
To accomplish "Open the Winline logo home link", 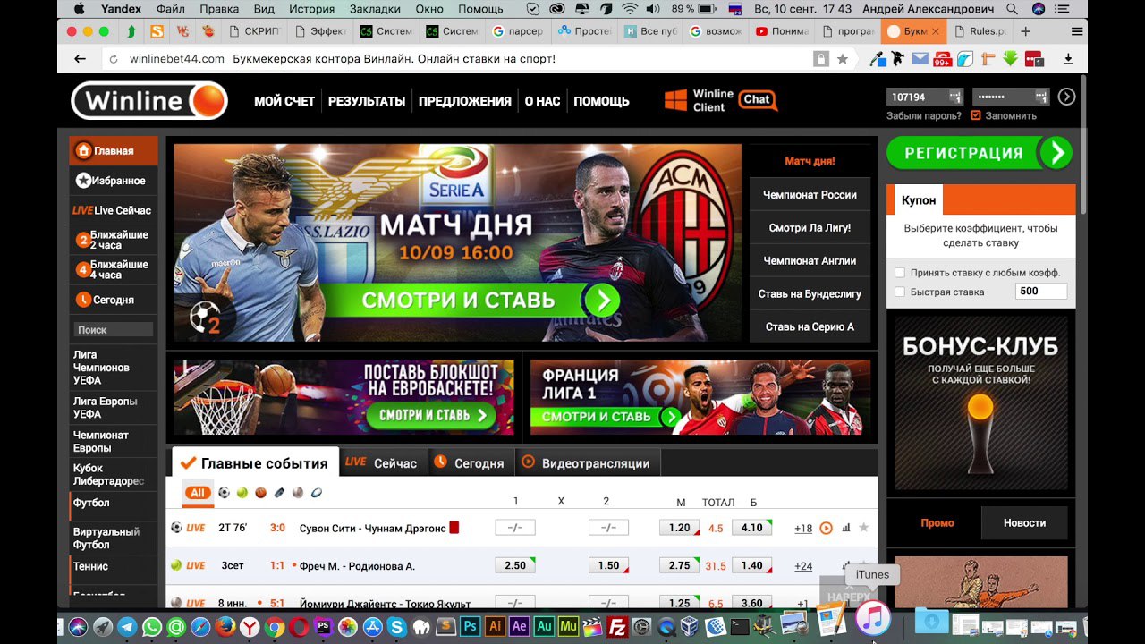I will coord(149,100).
